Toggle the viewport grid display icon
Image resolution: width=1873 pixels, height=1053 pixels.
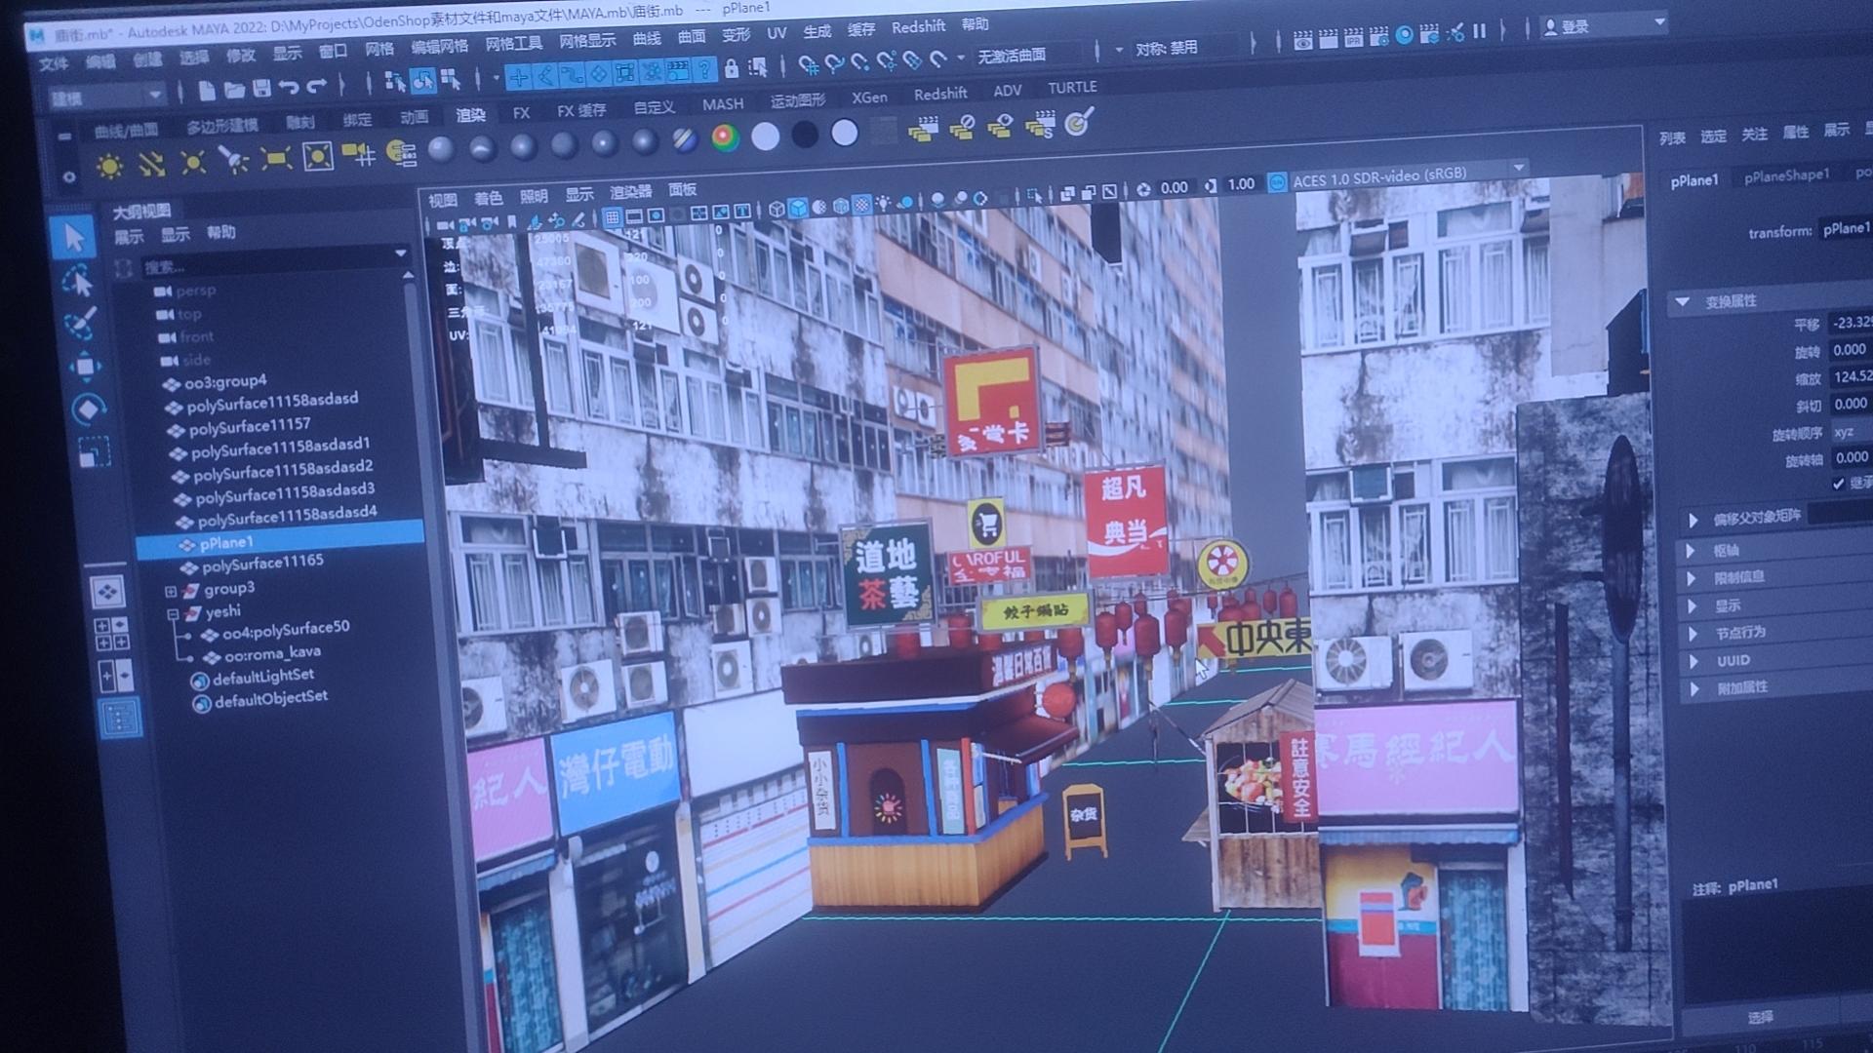point(612,216)
